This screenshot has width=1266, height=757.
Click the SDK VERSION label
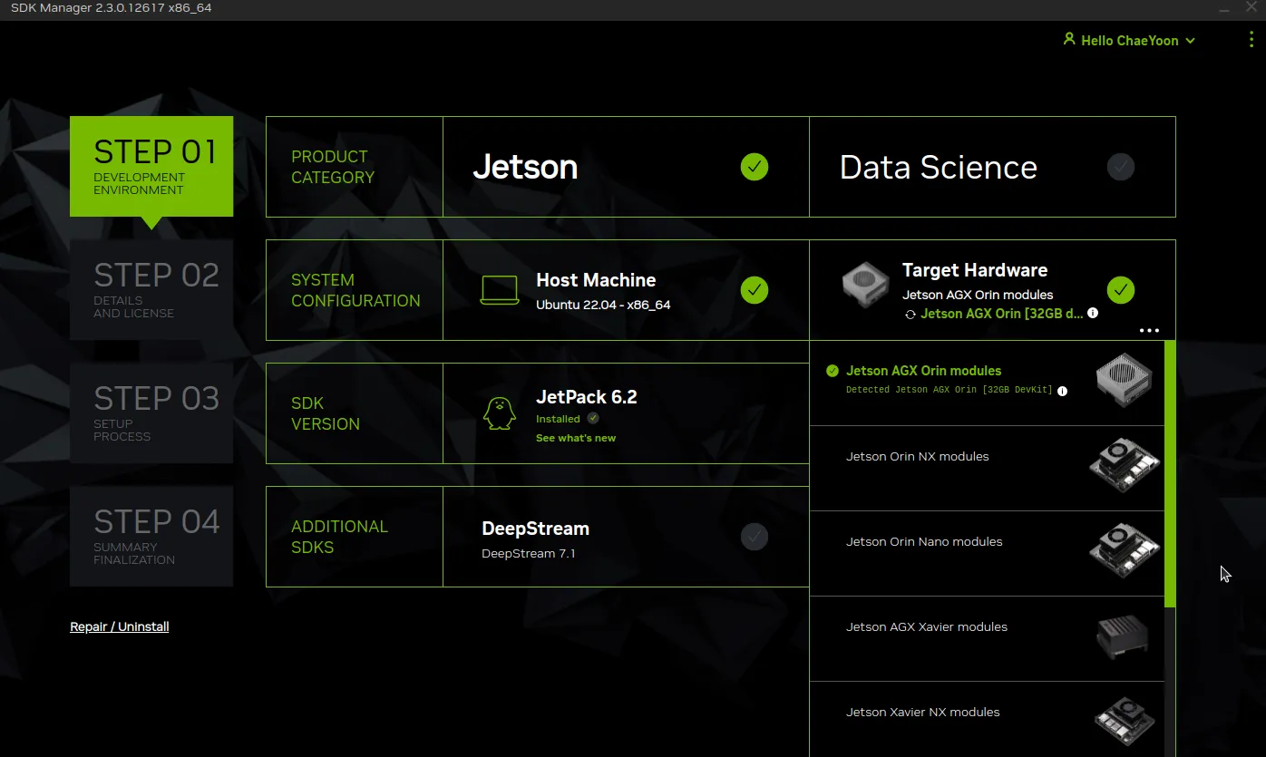(326, 413)
